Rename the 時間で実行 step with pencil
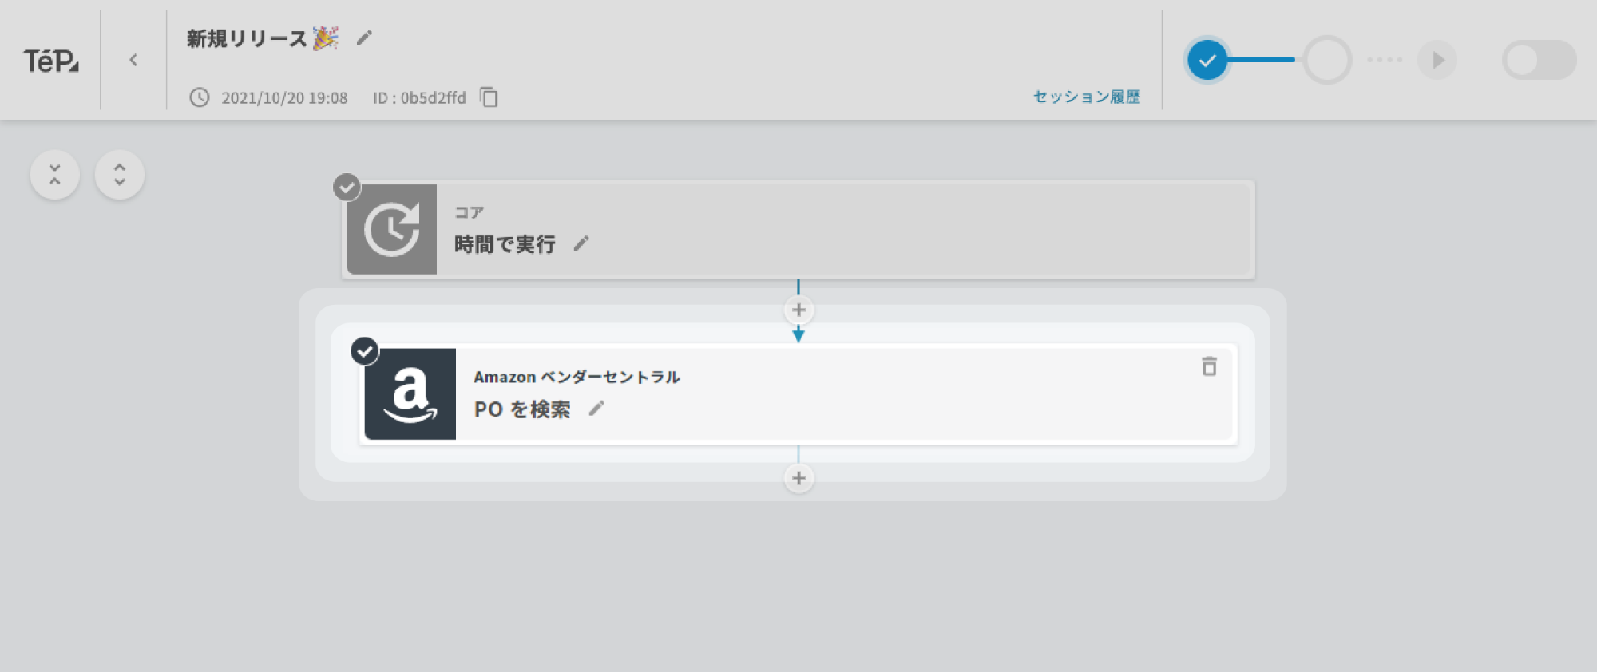 pos(581,243)
